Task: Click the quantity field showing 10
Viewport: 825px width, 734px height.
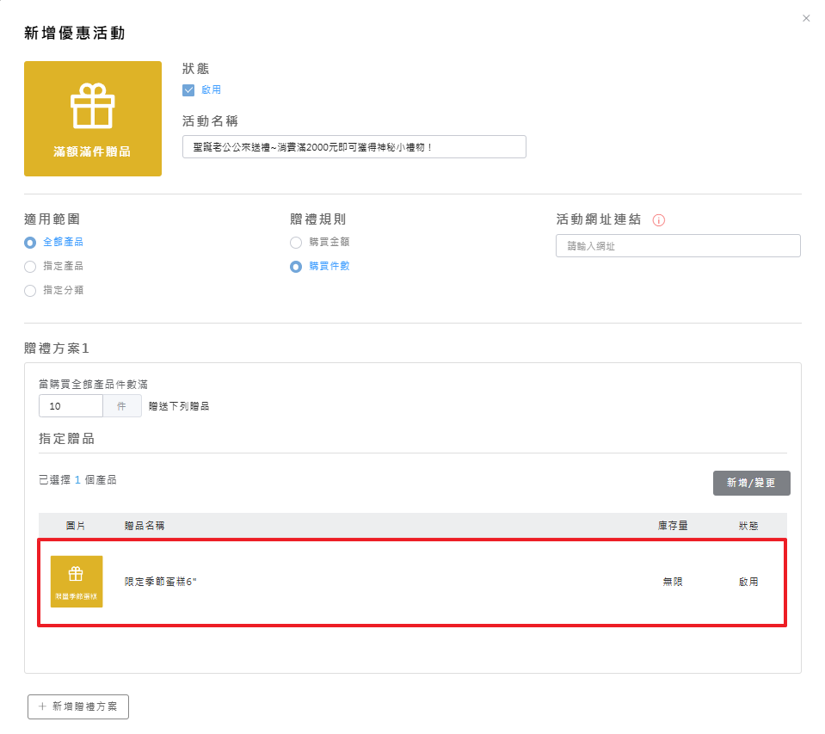Action: [x=71, y=406]
